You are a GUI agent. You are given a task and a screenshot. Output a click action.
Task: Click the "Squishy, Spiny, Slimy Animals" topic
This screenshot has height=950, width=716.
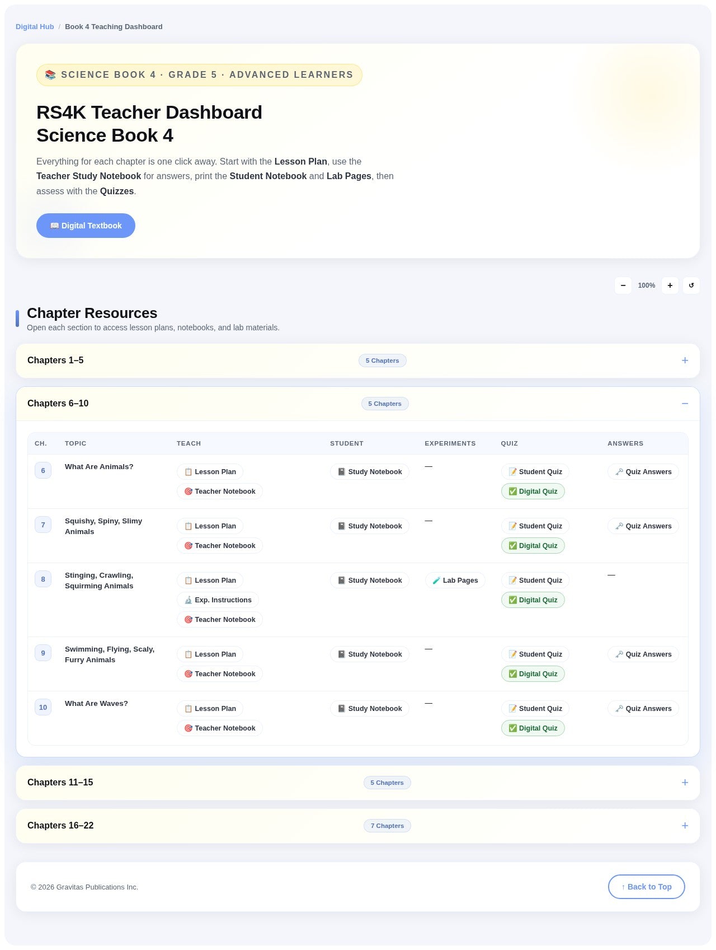103,526
